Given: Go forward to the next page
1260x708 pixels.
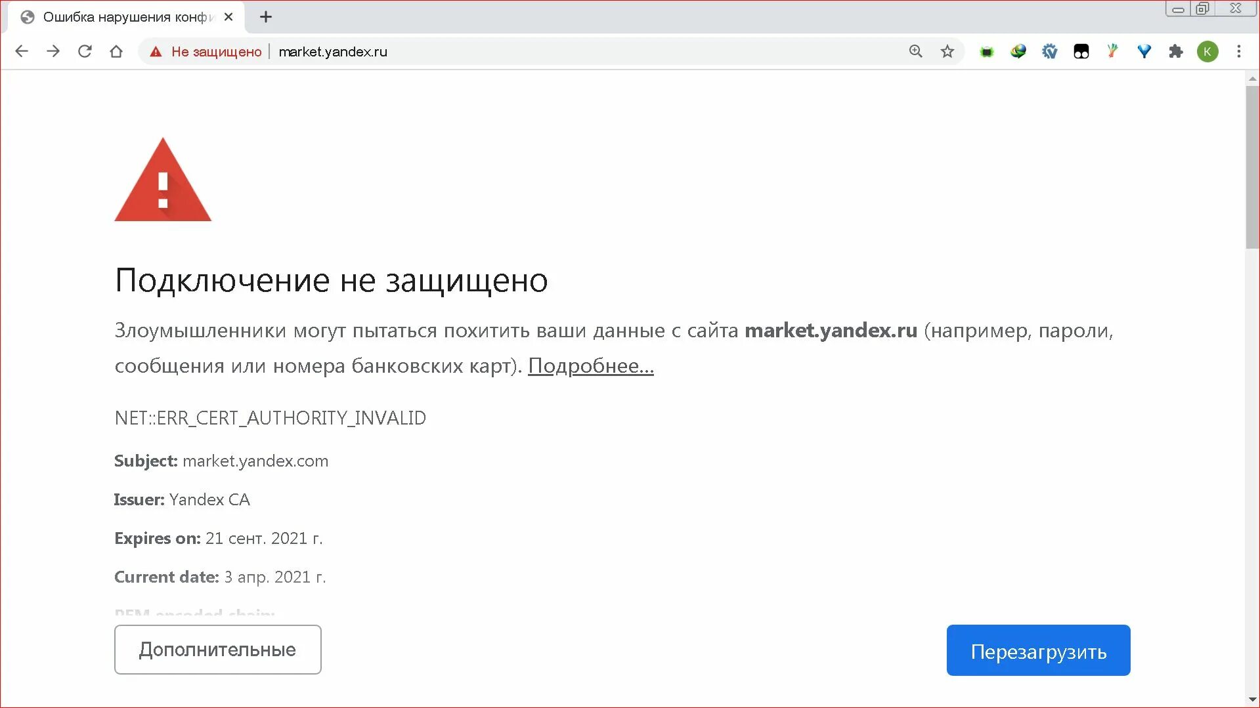Looking at the screenshot, I should pos(53,51).
